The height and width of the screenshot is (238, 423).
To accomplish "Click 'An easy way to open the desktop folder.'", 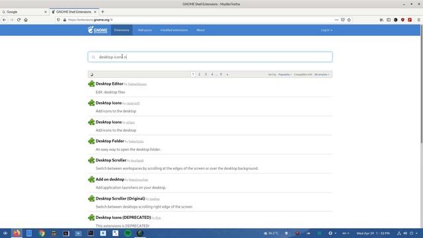I will click(128, 149).
